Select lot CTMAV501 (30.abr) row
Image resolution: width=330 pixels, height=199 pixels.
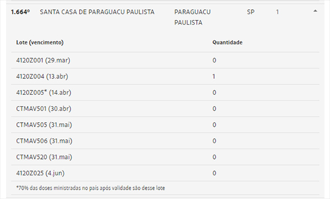pyautogui.click(x=165, y=109)
